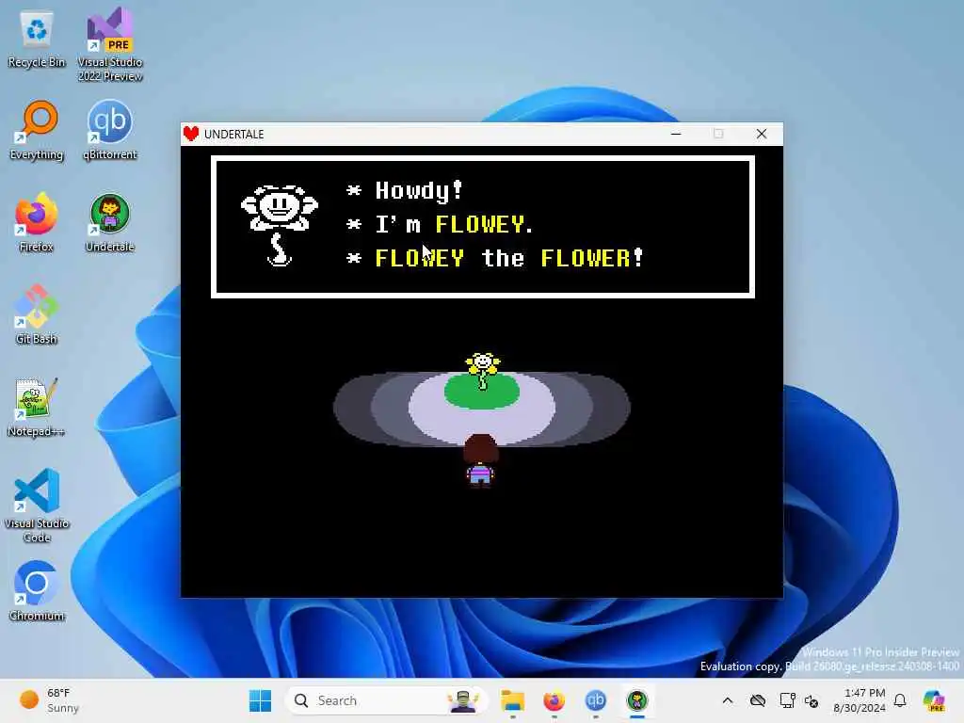Select the Visual Studio Code desktop shortcut
The image size is (964, 723).
(37, 506)
